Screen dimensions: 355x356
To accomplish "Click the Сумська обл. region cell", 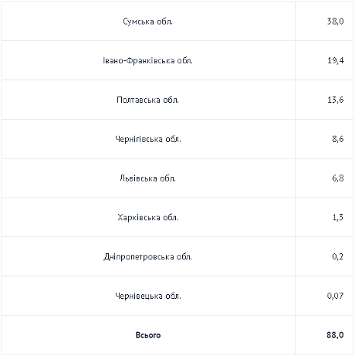I will [148, 21].
